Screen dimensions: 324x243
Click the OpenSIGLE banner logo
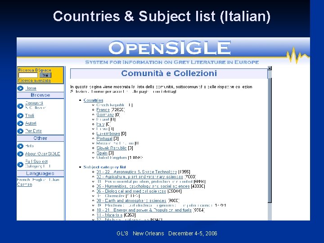[170, 48]
